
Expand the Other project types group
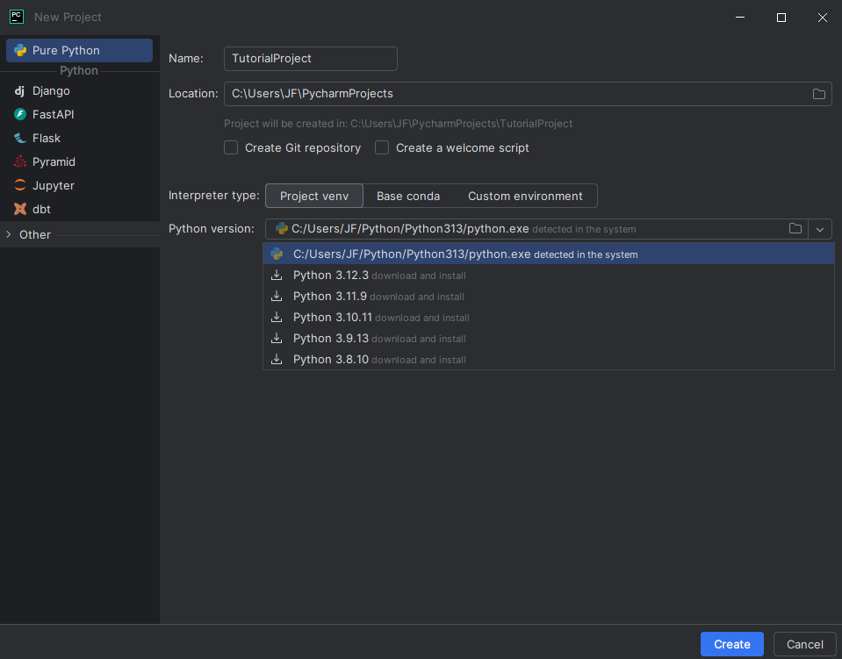[x=9, y=234]
